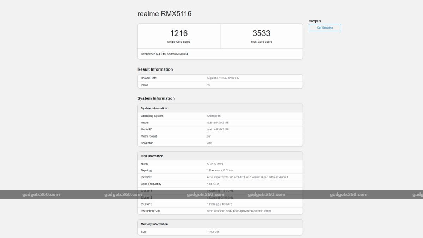Click the Identifier value ARM implementer text
The height and width of the screenshot is (238, 423).
tap(247, 177)
